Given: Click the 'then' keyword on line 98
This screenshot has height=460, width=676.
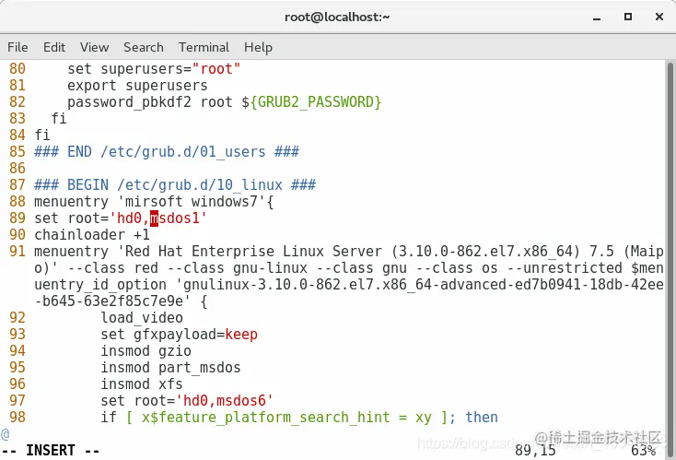Looking at the screenshot, I should click(482, 418).
